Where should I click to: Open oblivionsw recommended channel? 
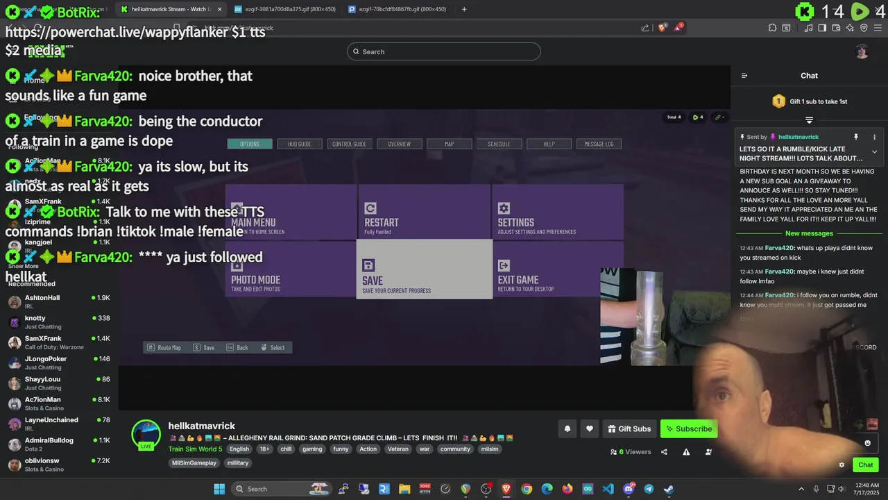(59, 465)
